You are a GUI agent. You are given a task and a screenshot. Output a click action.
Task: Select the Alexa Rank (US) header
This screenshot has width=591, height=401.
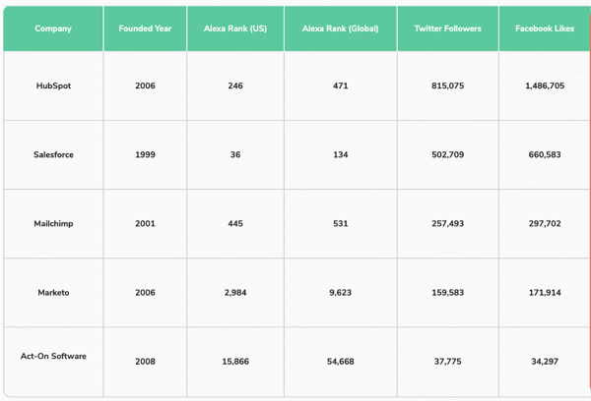pyautogui.click(x=234, y=29)
